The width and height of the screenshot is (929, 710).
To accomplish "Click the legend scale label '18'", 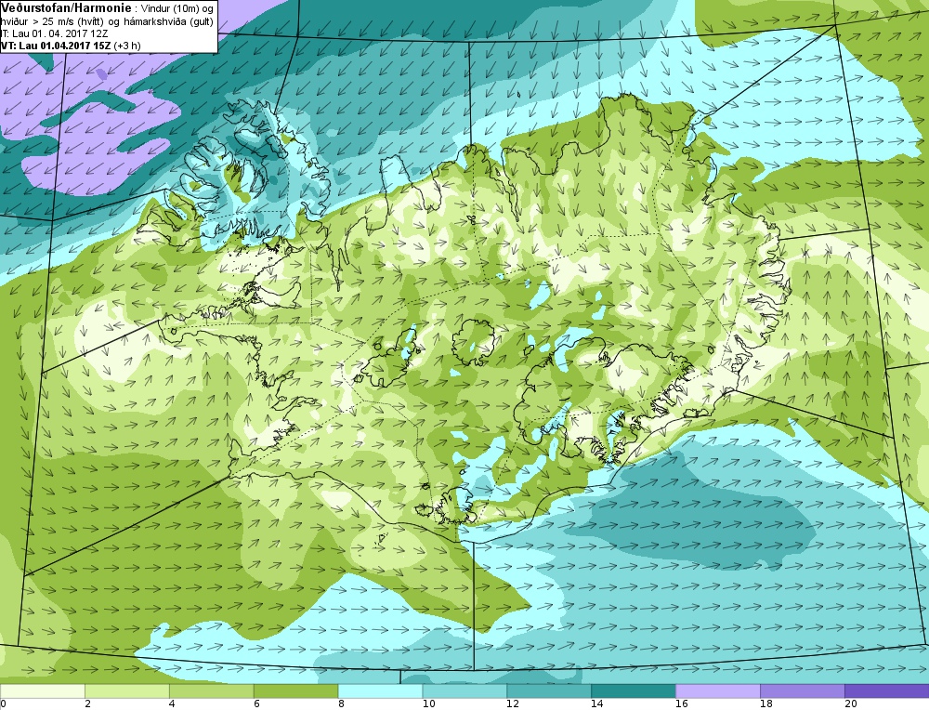I will [x=766, y=703].
